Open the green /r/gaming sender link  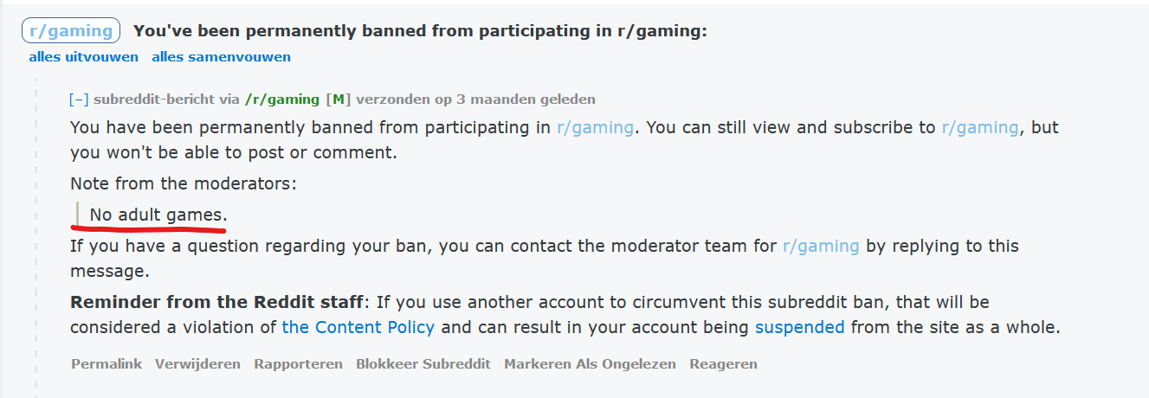click(282, 99)
